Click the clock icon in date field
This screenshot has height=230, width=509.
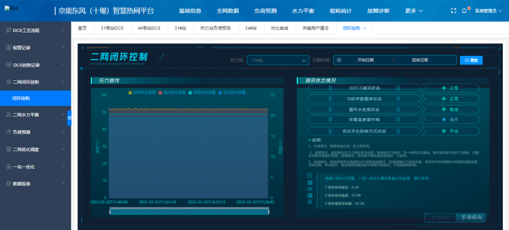click(x=339, y=60)
